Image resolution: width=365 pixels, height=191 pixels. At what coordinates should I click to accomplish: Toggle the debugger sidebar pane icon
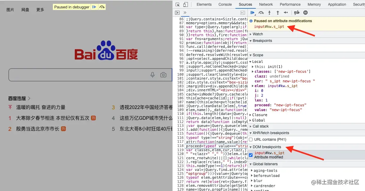tap(243, 13)
